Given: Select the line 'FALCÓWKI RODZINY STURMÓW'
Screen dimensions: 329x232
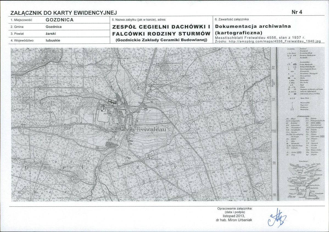Looking at the screenshot, I should point(161,34).
